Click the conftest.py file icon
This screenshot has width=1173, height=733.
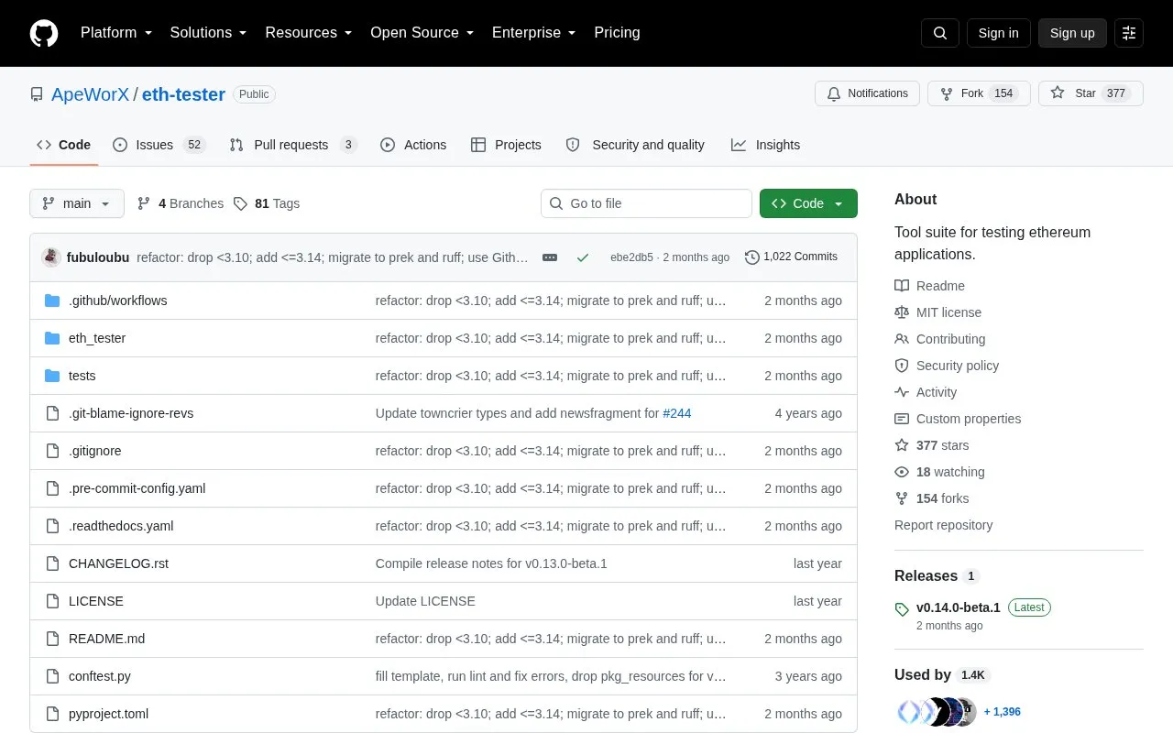[52, 676]
